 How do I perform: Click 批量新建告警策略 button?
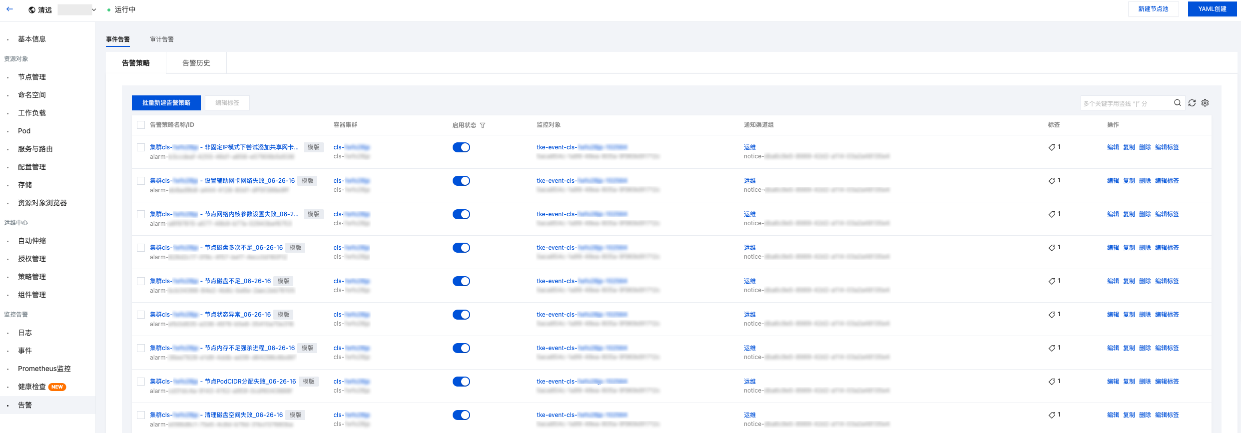tap(166, 103)
